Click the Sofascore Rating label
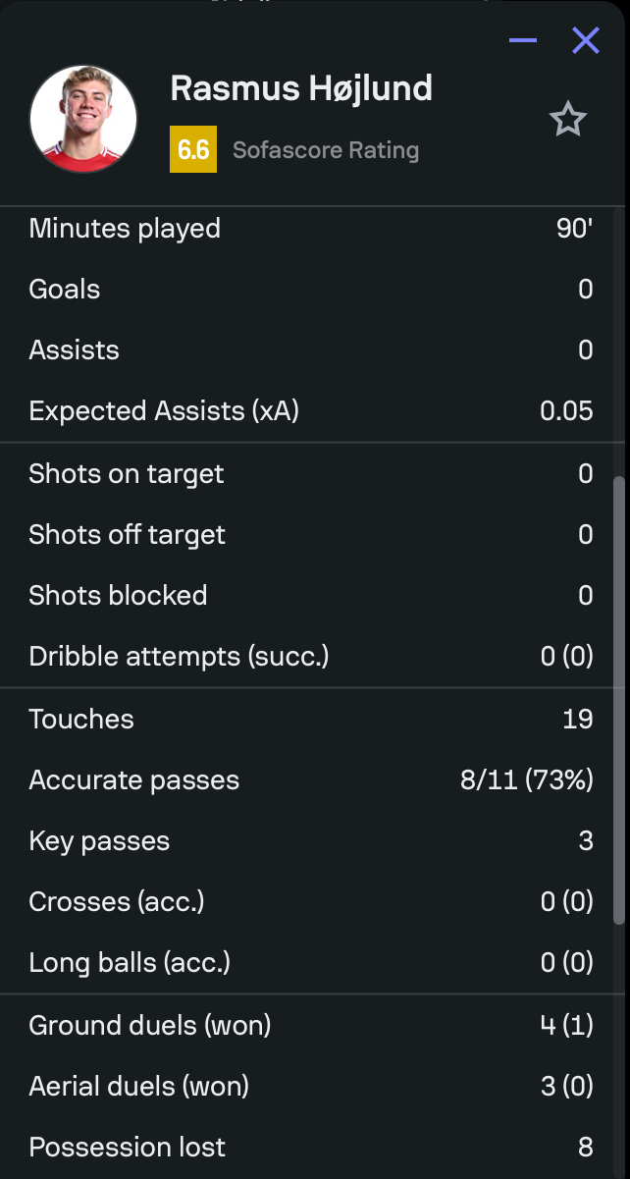 point(326,150)
